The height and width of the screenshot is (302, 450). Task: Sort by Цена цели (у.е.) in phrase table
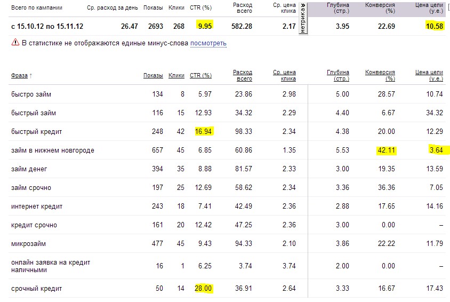pos(429,75)
